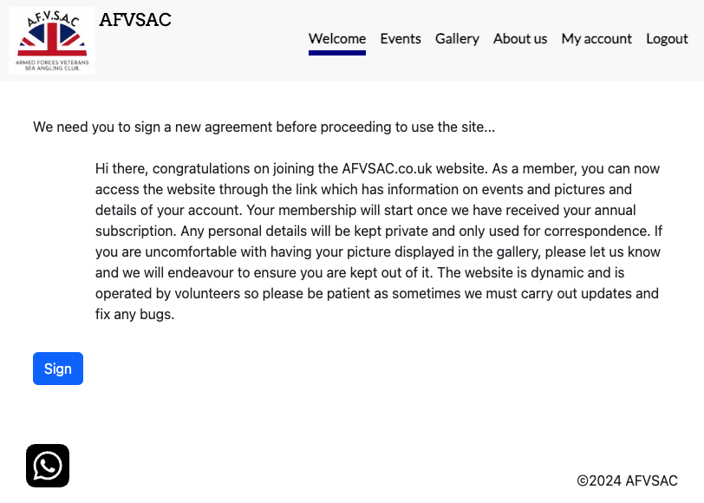Click the 'We need you to sign' notice
This screenshot has width=704, height=503.
264,127
